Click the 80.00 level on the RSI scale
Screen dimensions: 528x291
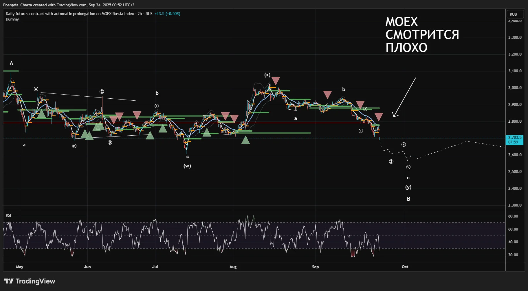513,216
